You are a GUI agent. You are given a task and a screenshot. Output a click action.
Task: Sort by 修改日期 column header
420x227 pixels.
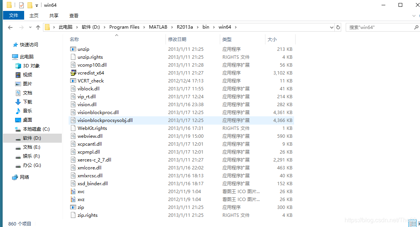pyautogui.click(x=177, y=39)
